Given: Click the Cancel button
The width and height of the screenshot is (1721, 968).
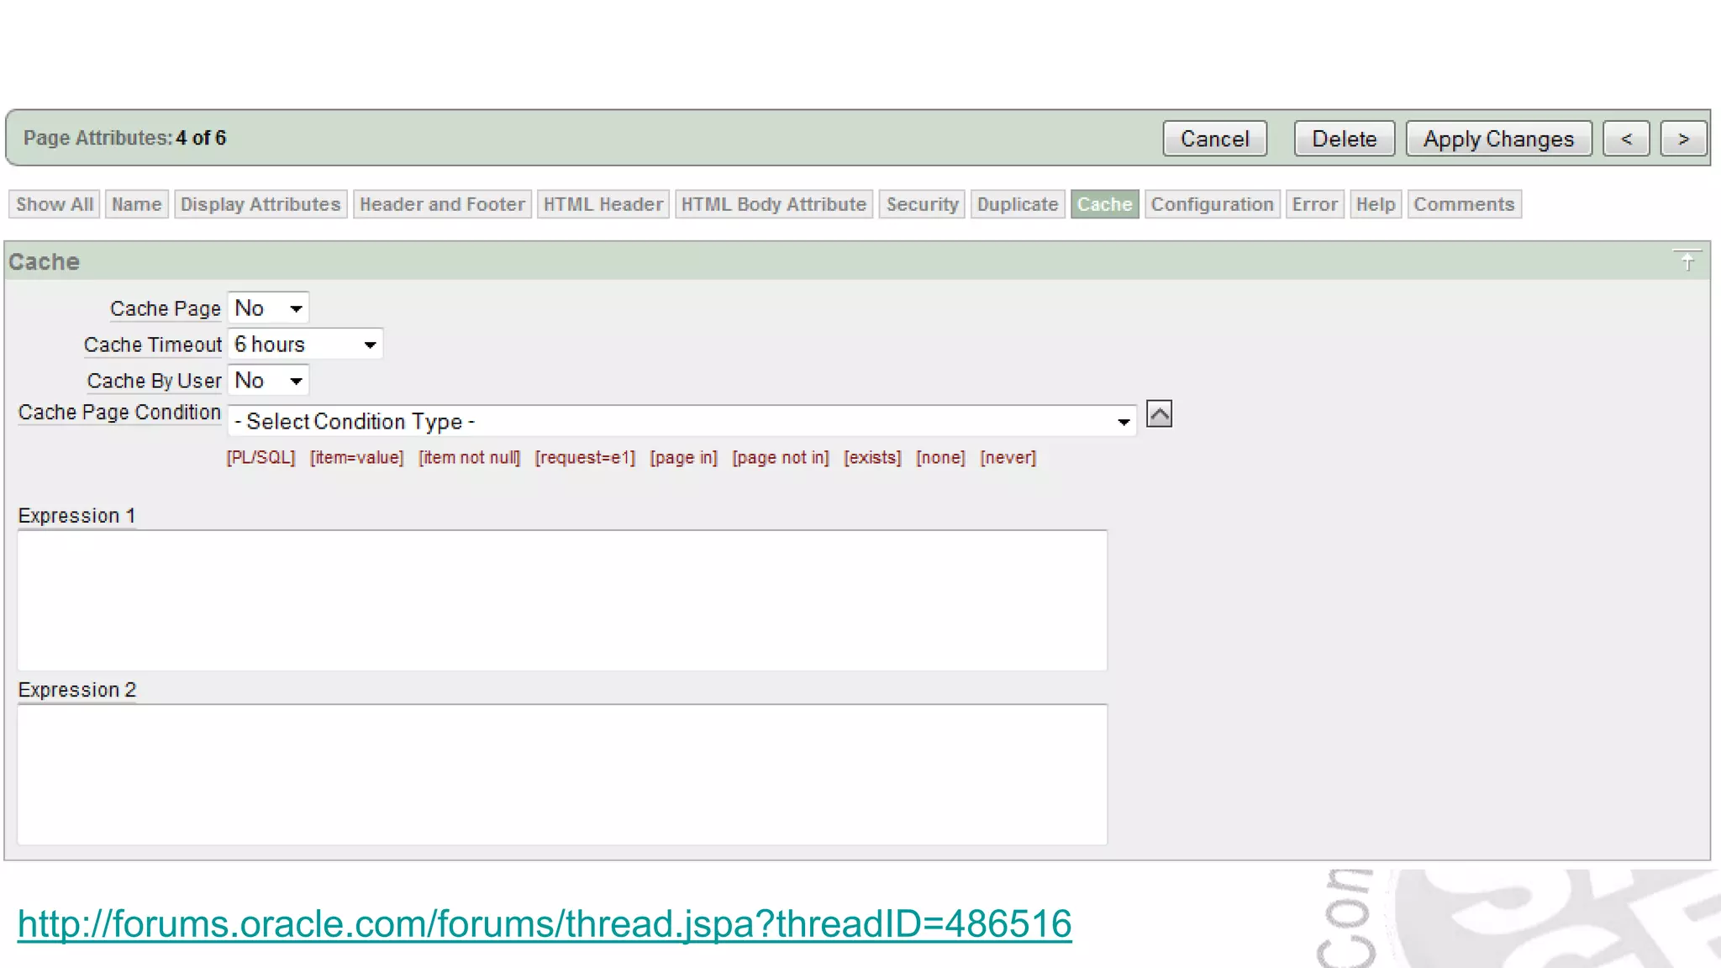Looking at the screenshot, I should click(1214, 139).
